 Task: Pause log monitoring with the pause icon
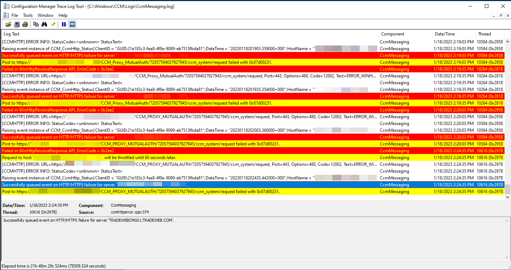click(x=64, y=24)
